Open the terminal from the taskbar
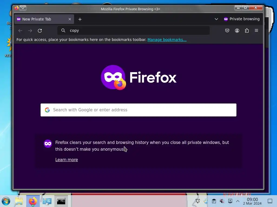This screenshot has height=207, width=277. point(61,201)
